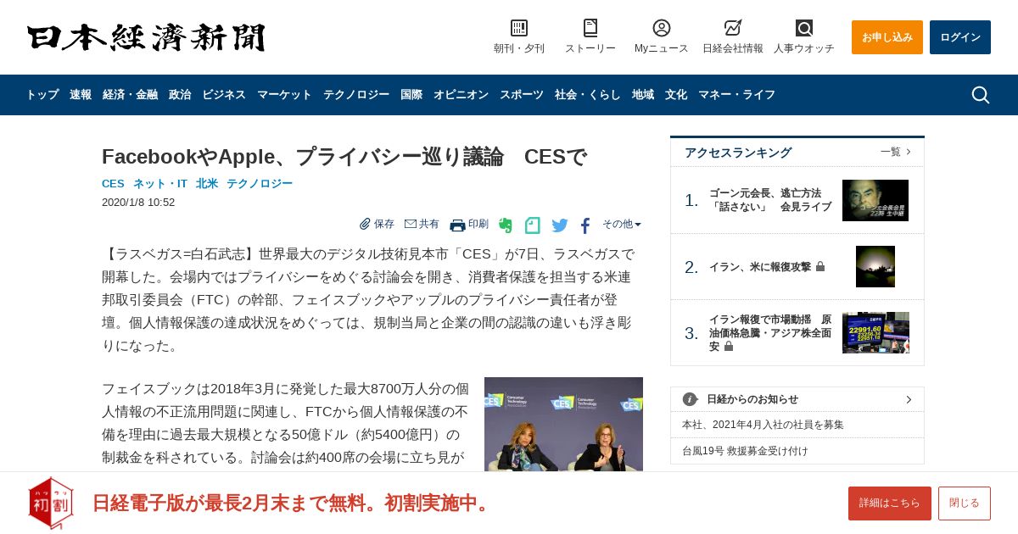Open the Myニュース profile icon
This screenshot has height=534, width=1018.
tap(662, 28)
